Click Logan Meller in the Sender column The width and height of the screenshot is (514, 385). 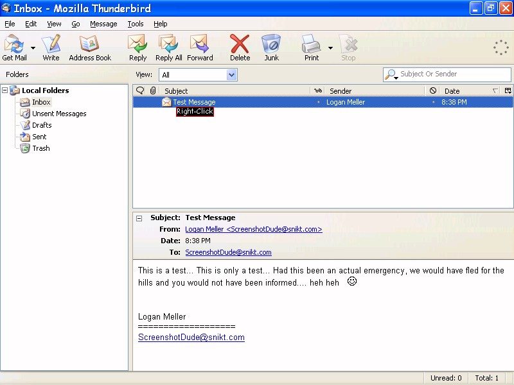[346, 102]
